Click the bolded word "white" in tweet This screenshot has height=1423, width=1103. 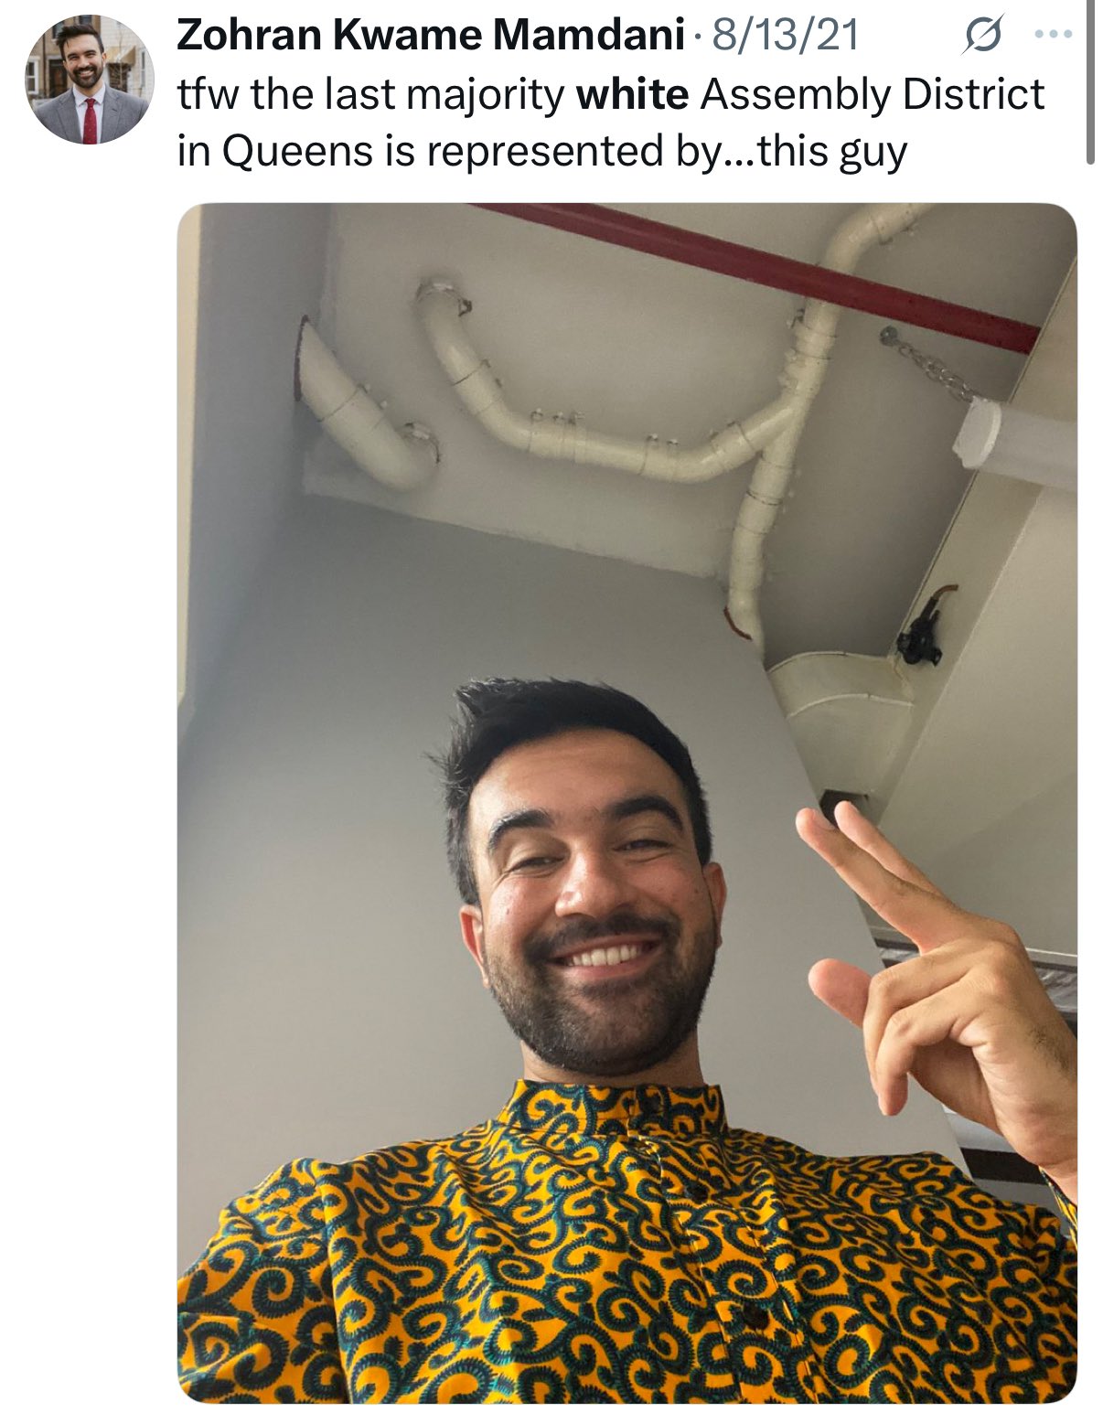(632, 94)
